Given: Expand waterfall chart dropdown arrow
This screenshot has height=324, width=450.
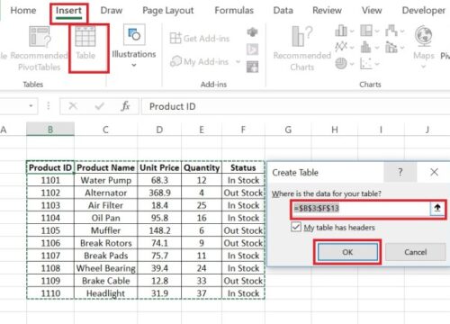Looking at the screenshot, I should click(x=402, y=31).
